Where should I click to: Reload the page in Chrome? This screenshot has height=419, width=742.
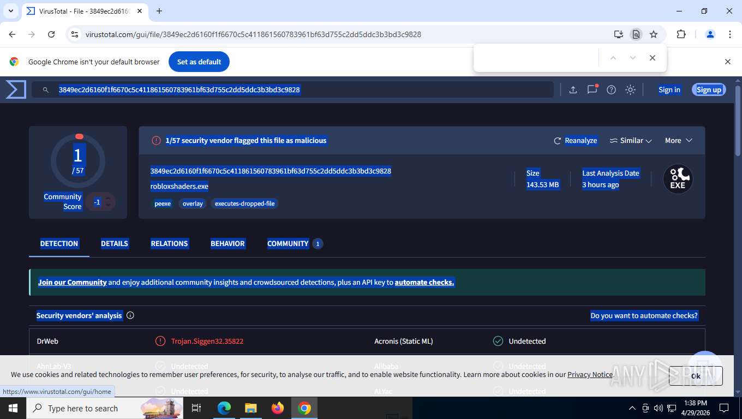point(51,34)
